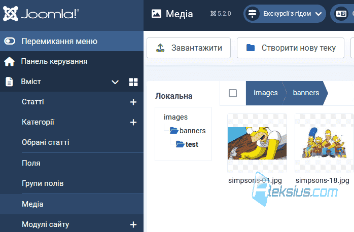Collapse the Вміст menu chevron
The width and height of the screenshot is (354, 232).
[115, 82]
